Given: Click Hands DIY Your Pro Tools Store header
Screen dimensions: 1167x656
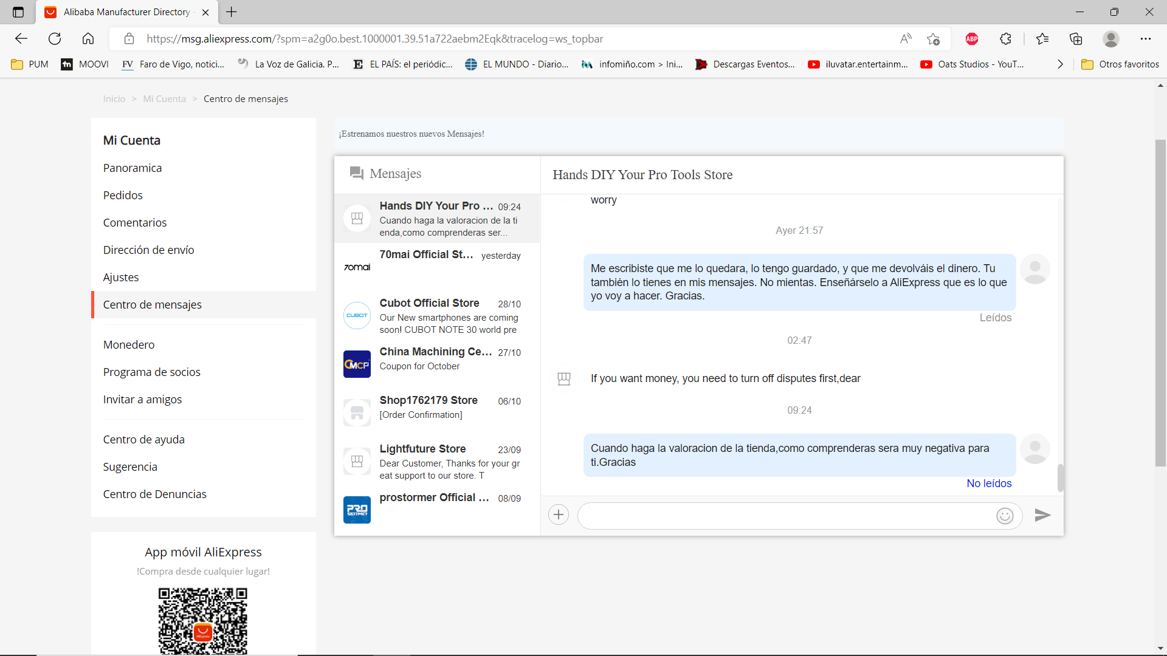Looking at the screenshot, I should 642,175.
